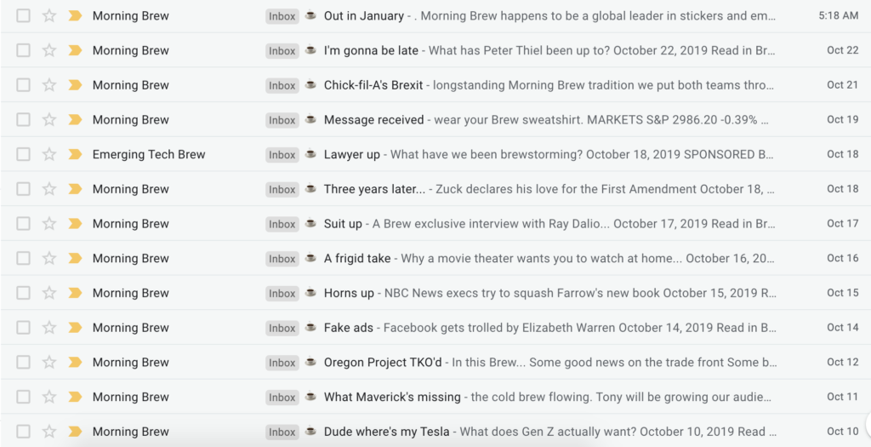871x447 pixels.
Task: Open the 'I'm gonna be late' email subject
Action: click(x=371, y=50)
